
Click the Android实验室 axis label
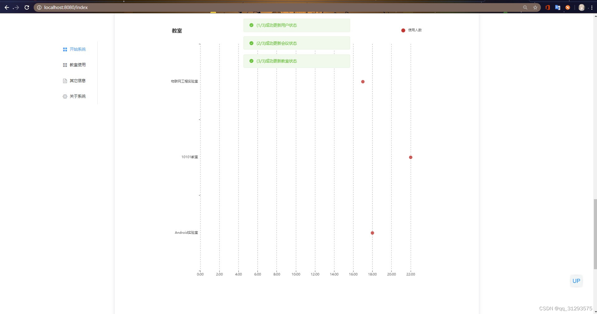click(186, 232)
